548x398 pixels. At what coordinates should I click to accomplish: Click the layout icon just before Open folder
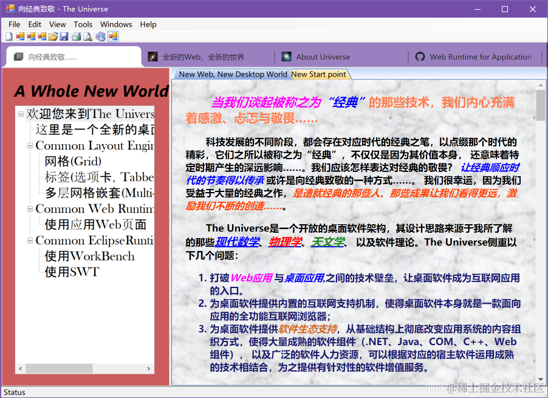[x=43, y=36]
